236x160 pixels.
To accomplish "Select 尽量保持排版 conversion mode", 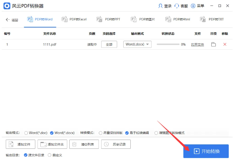I will tap(101, 133).
